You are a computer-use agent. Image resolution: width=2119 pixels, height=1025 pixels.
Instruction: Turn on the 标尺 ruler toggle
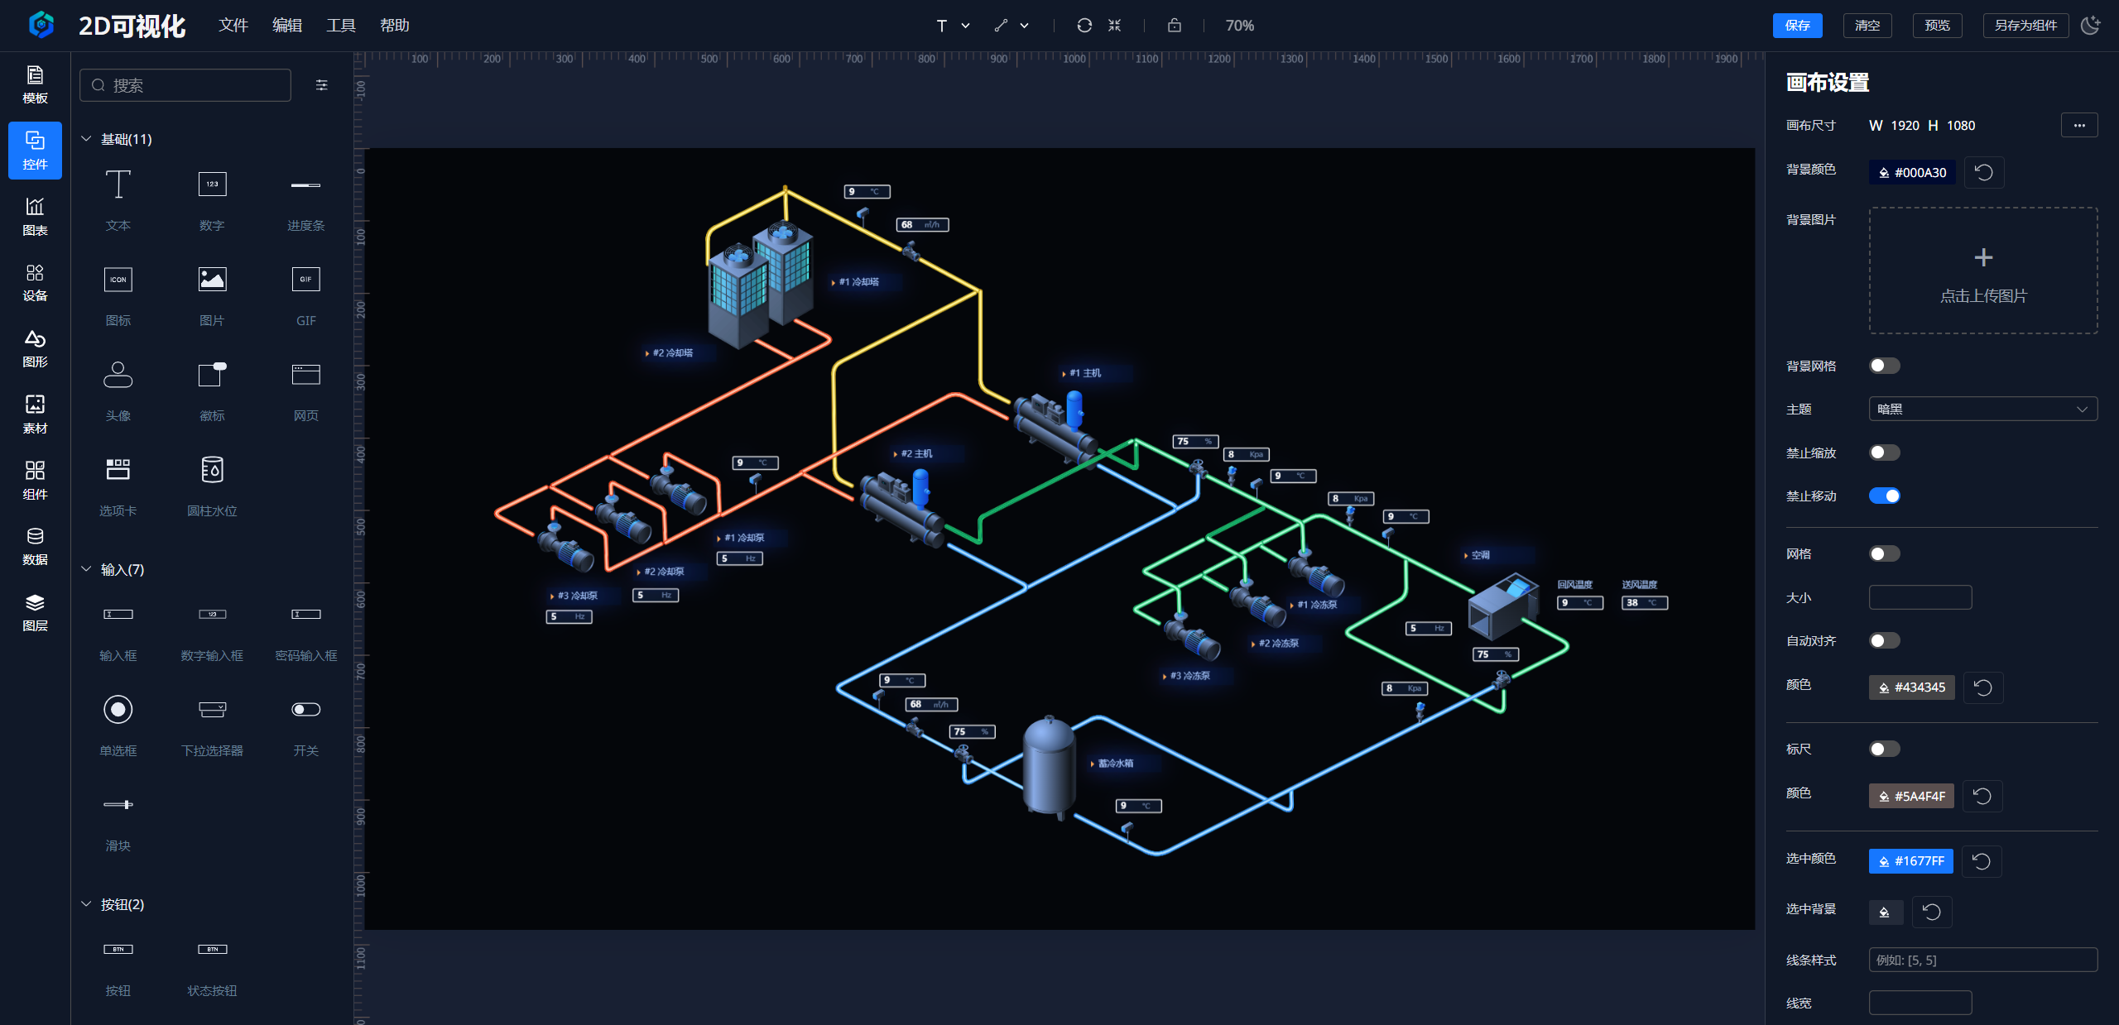point(1884,749)
